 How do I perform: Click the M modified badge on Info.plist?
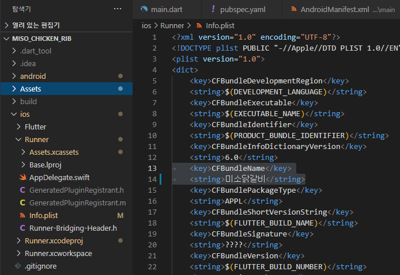[x=120, y=216]
